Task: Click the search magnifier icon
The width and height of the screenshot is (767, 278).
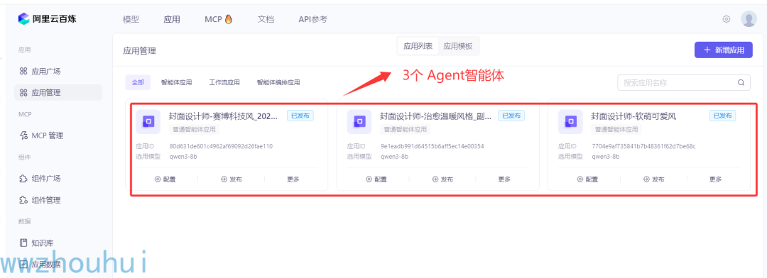Action: tap(741, 82)
